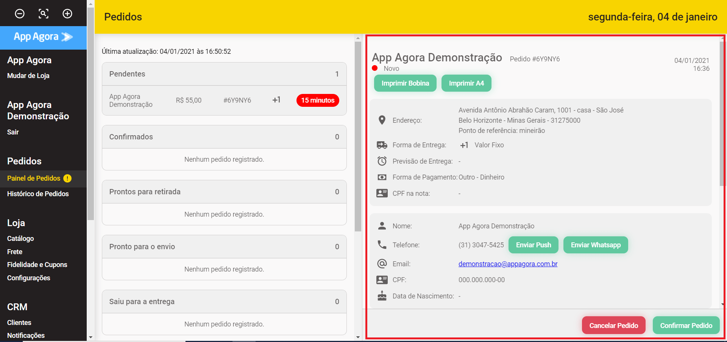Click the Pedido #6Y9NY6 label in details
The height and width of the screenshot is (342, 727).
pyautogui.click(x=535, y=59)
